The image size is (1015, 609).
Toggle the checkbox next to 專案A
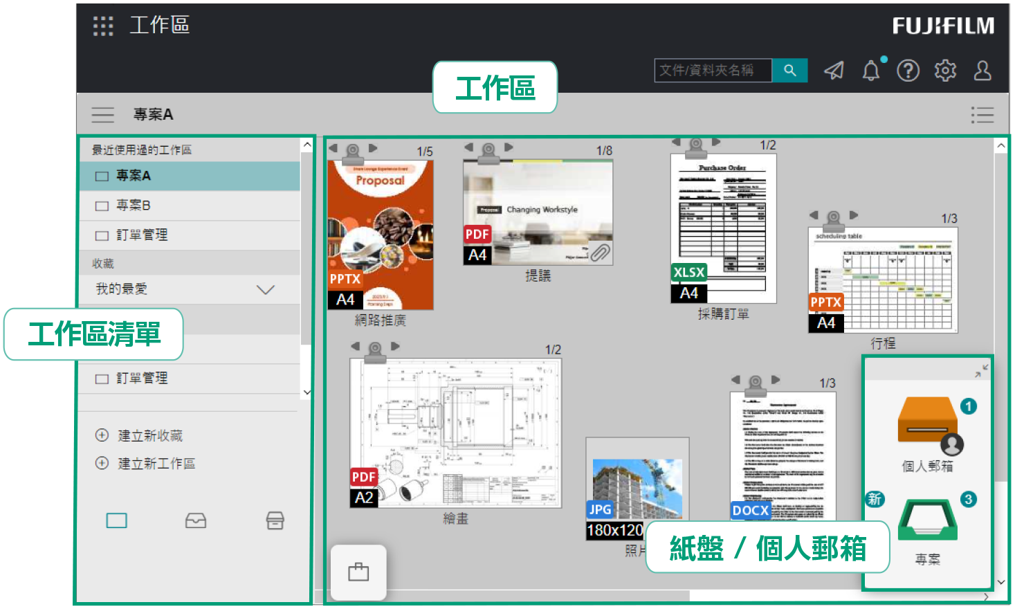point(102,176)
